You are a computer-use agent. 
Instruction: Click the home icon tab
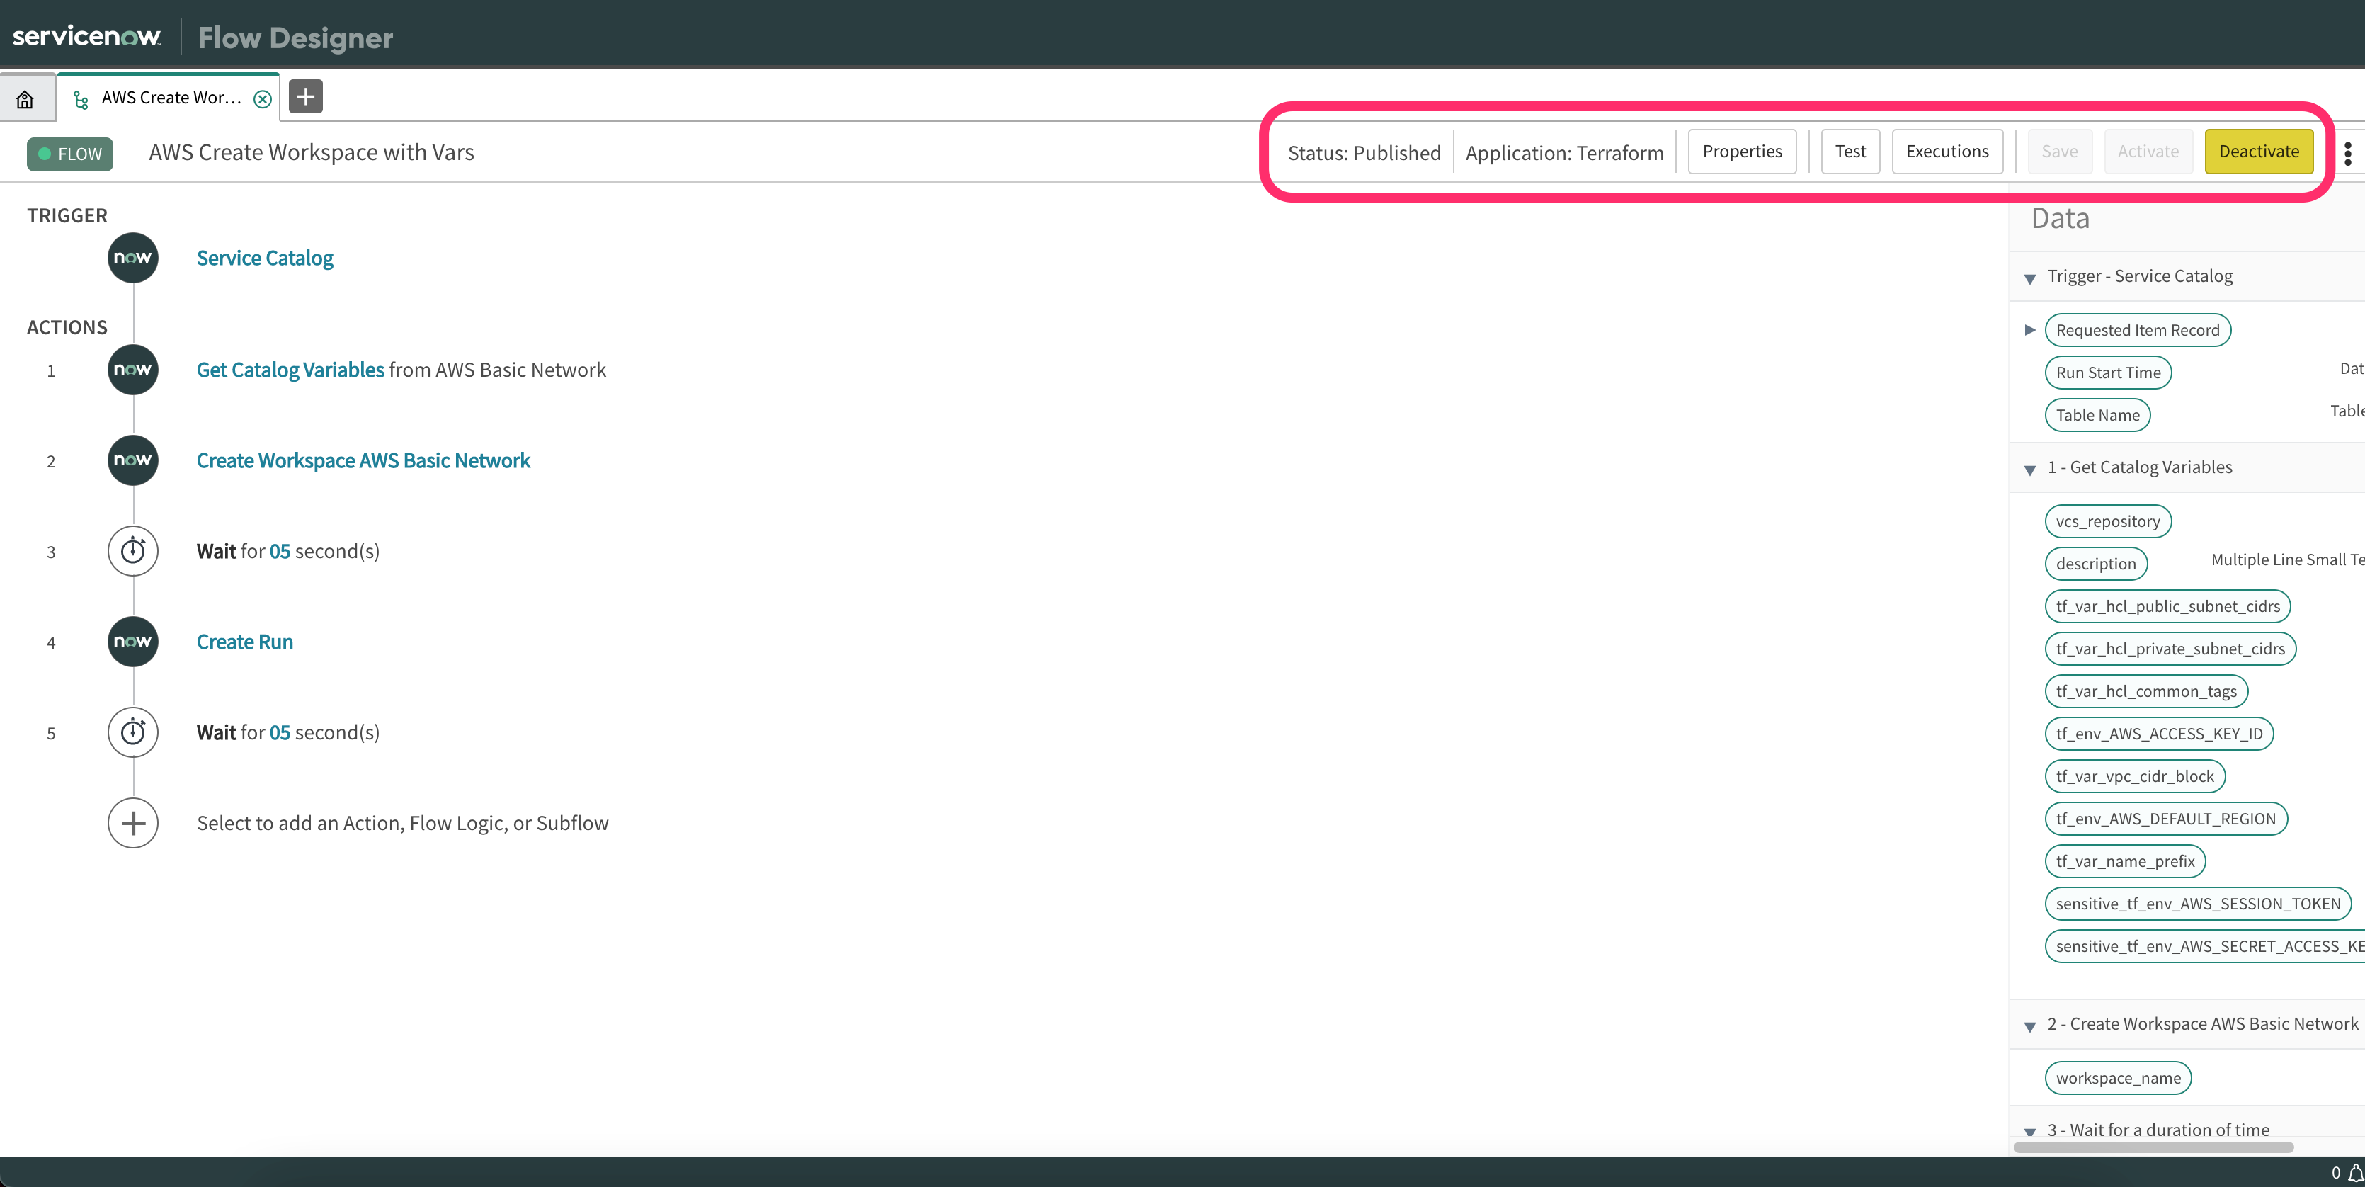click(x=25, y=99)
